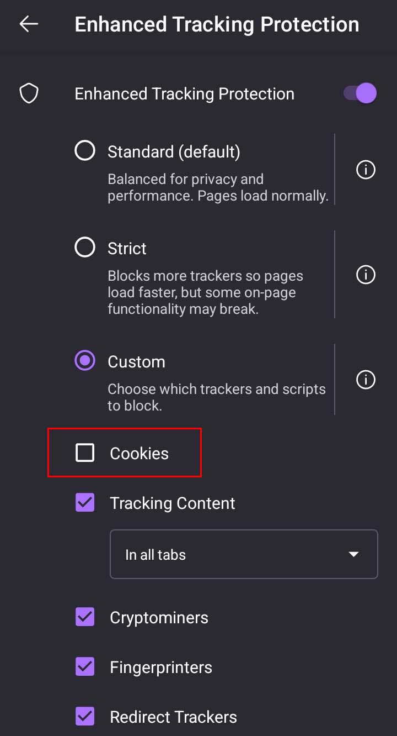
Task: Uncheck the Fingerprinters checkbox
Action: 85,667
